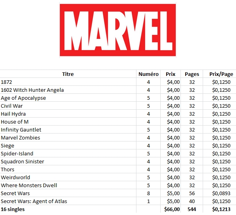Select the Age of Apocalypse cell

(x=68, y=98)
